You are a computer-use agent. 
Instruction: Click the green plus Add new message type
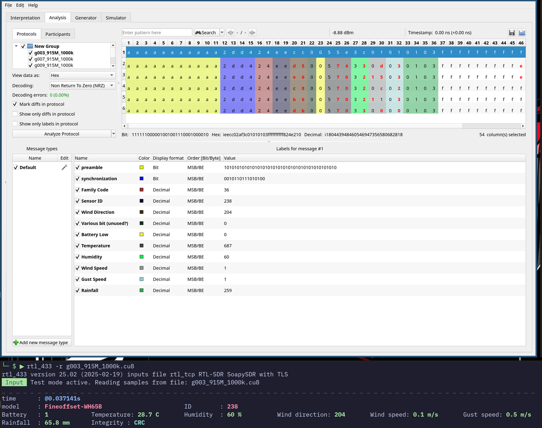point(41,343)
